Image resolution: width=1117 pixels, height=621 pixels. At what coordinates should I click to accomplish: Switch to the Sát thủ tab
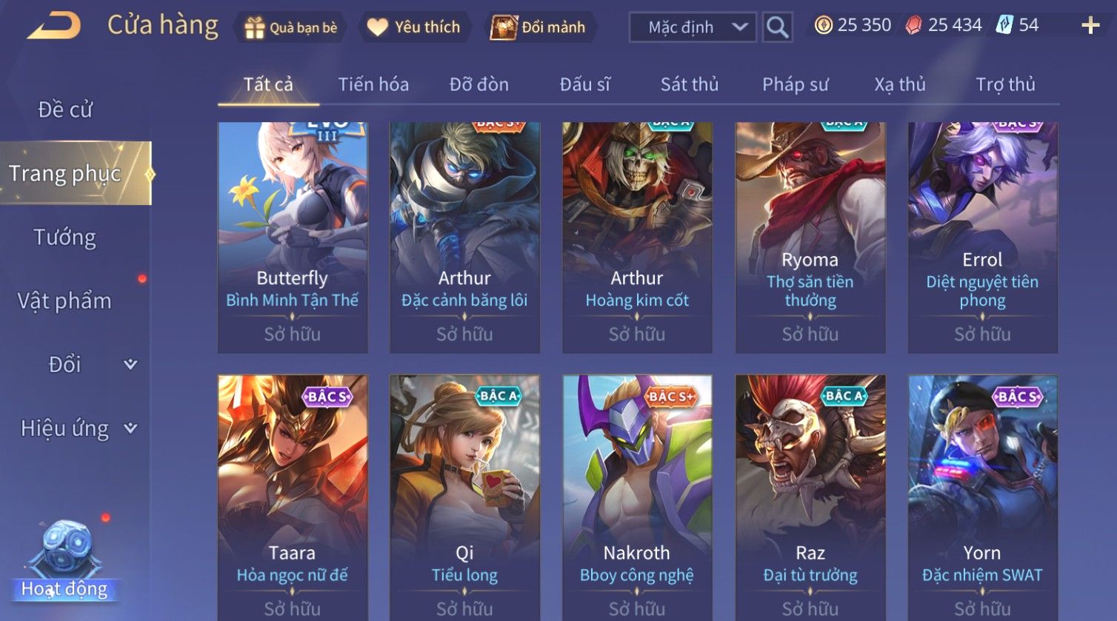tap(690, 84)
